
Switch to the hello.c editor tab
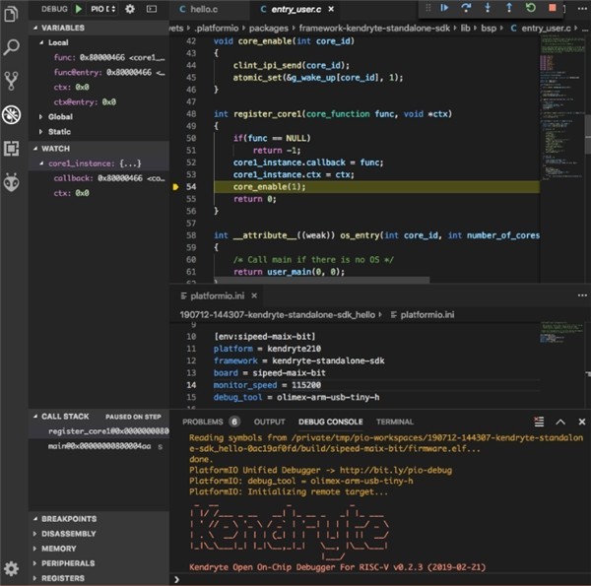200,8
